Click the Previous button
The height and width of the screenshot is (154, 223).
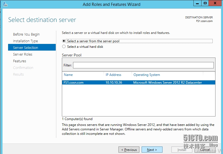click(x=129, y=150)
